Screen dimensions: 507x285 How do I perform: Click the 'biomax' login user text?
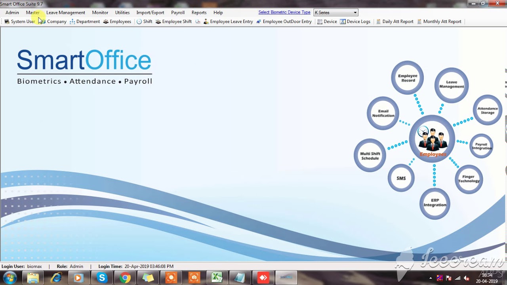tap(34, 266)
